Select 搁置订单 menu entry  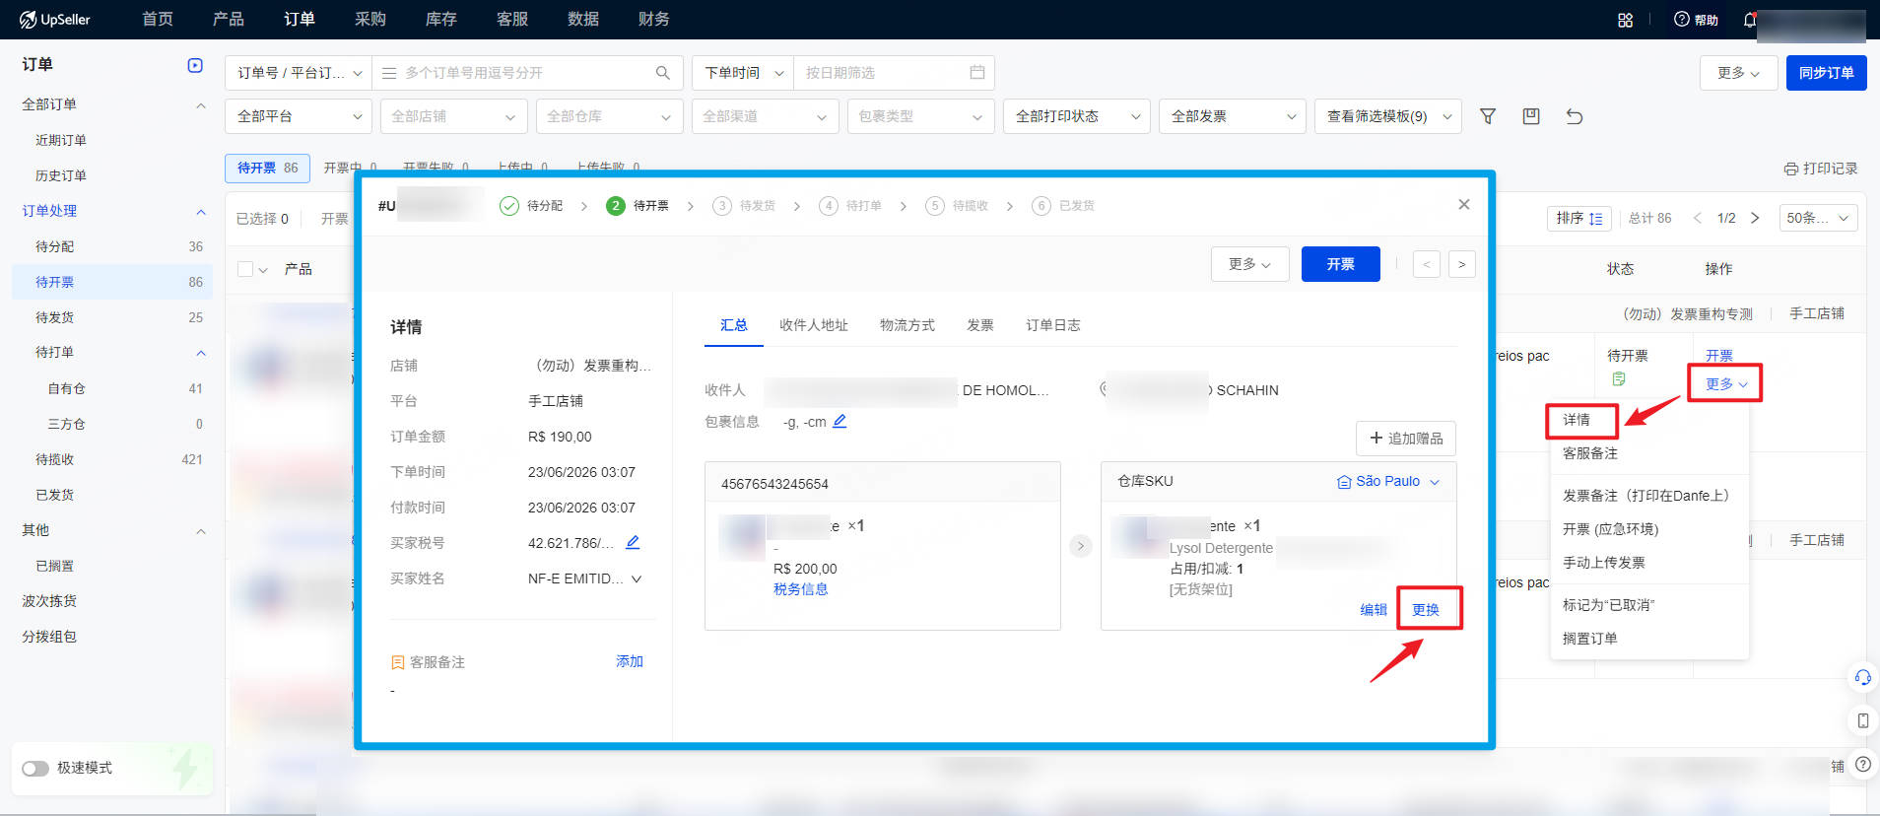pyautogui.click(x=1590, y=639)
